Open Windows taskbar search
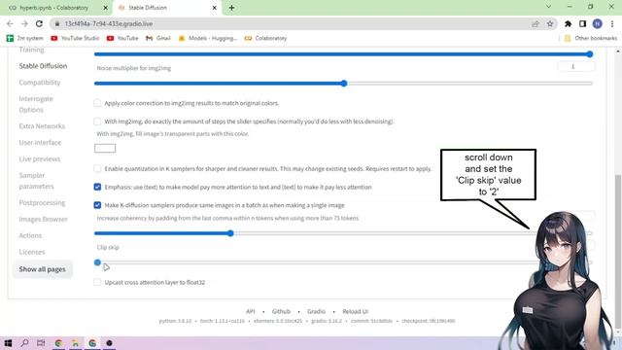Viewport: 622px width, 350px height. [x=24, y=343]
